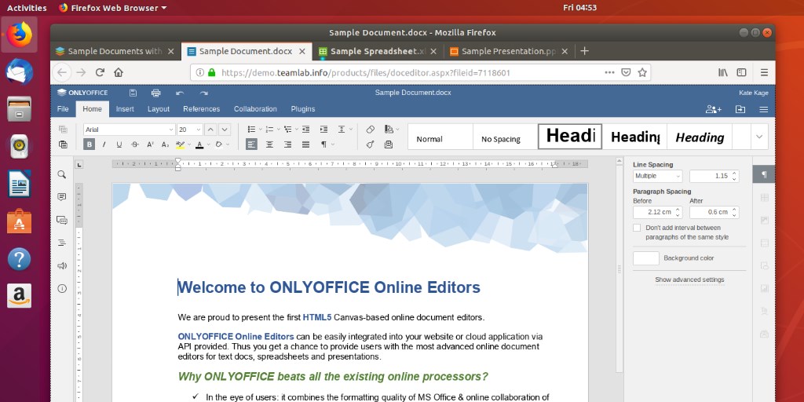Open the Navigation headings panel icon
The image size is (804, 402).
(62, 243)
